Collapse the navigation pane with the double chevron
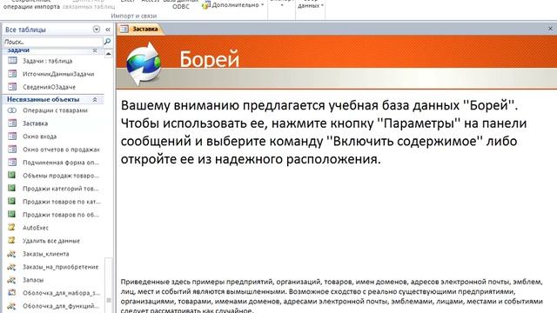Image resolution: width=557 pixels, height=313 pixels. 108,30
